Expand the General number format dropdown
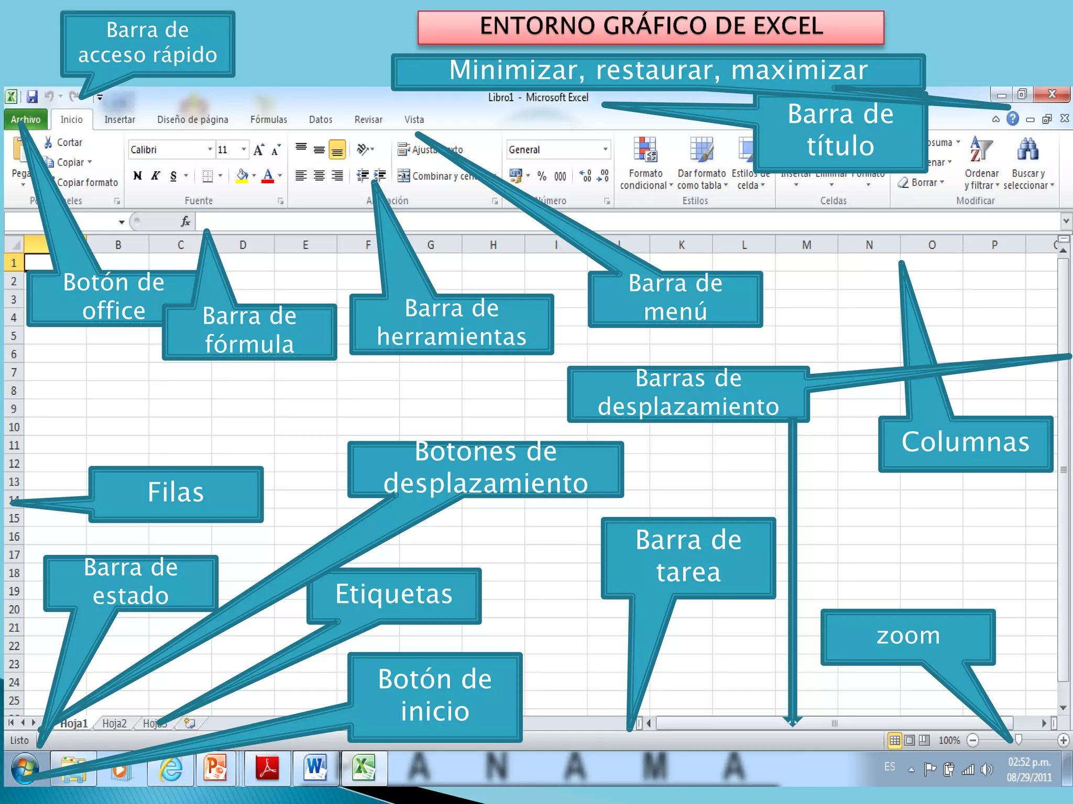Viewport: 1073px width, 804px height. tap(605, 150)
